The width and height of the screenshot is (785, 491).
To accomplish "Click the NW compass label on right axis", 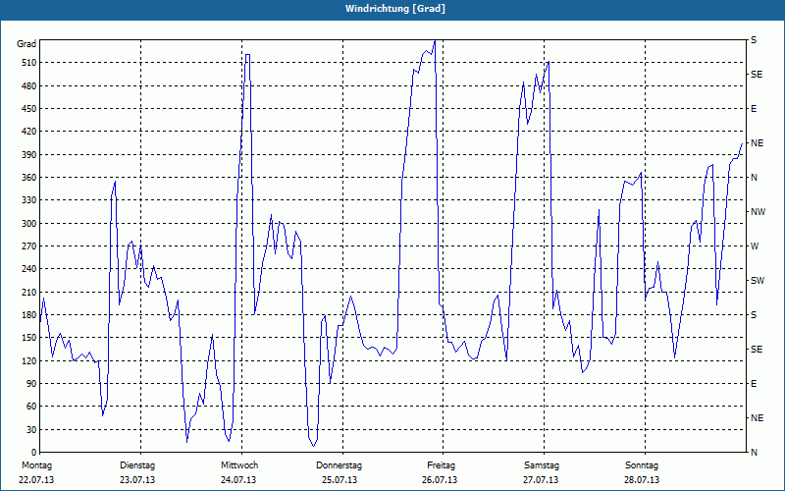I will point(758,212).
